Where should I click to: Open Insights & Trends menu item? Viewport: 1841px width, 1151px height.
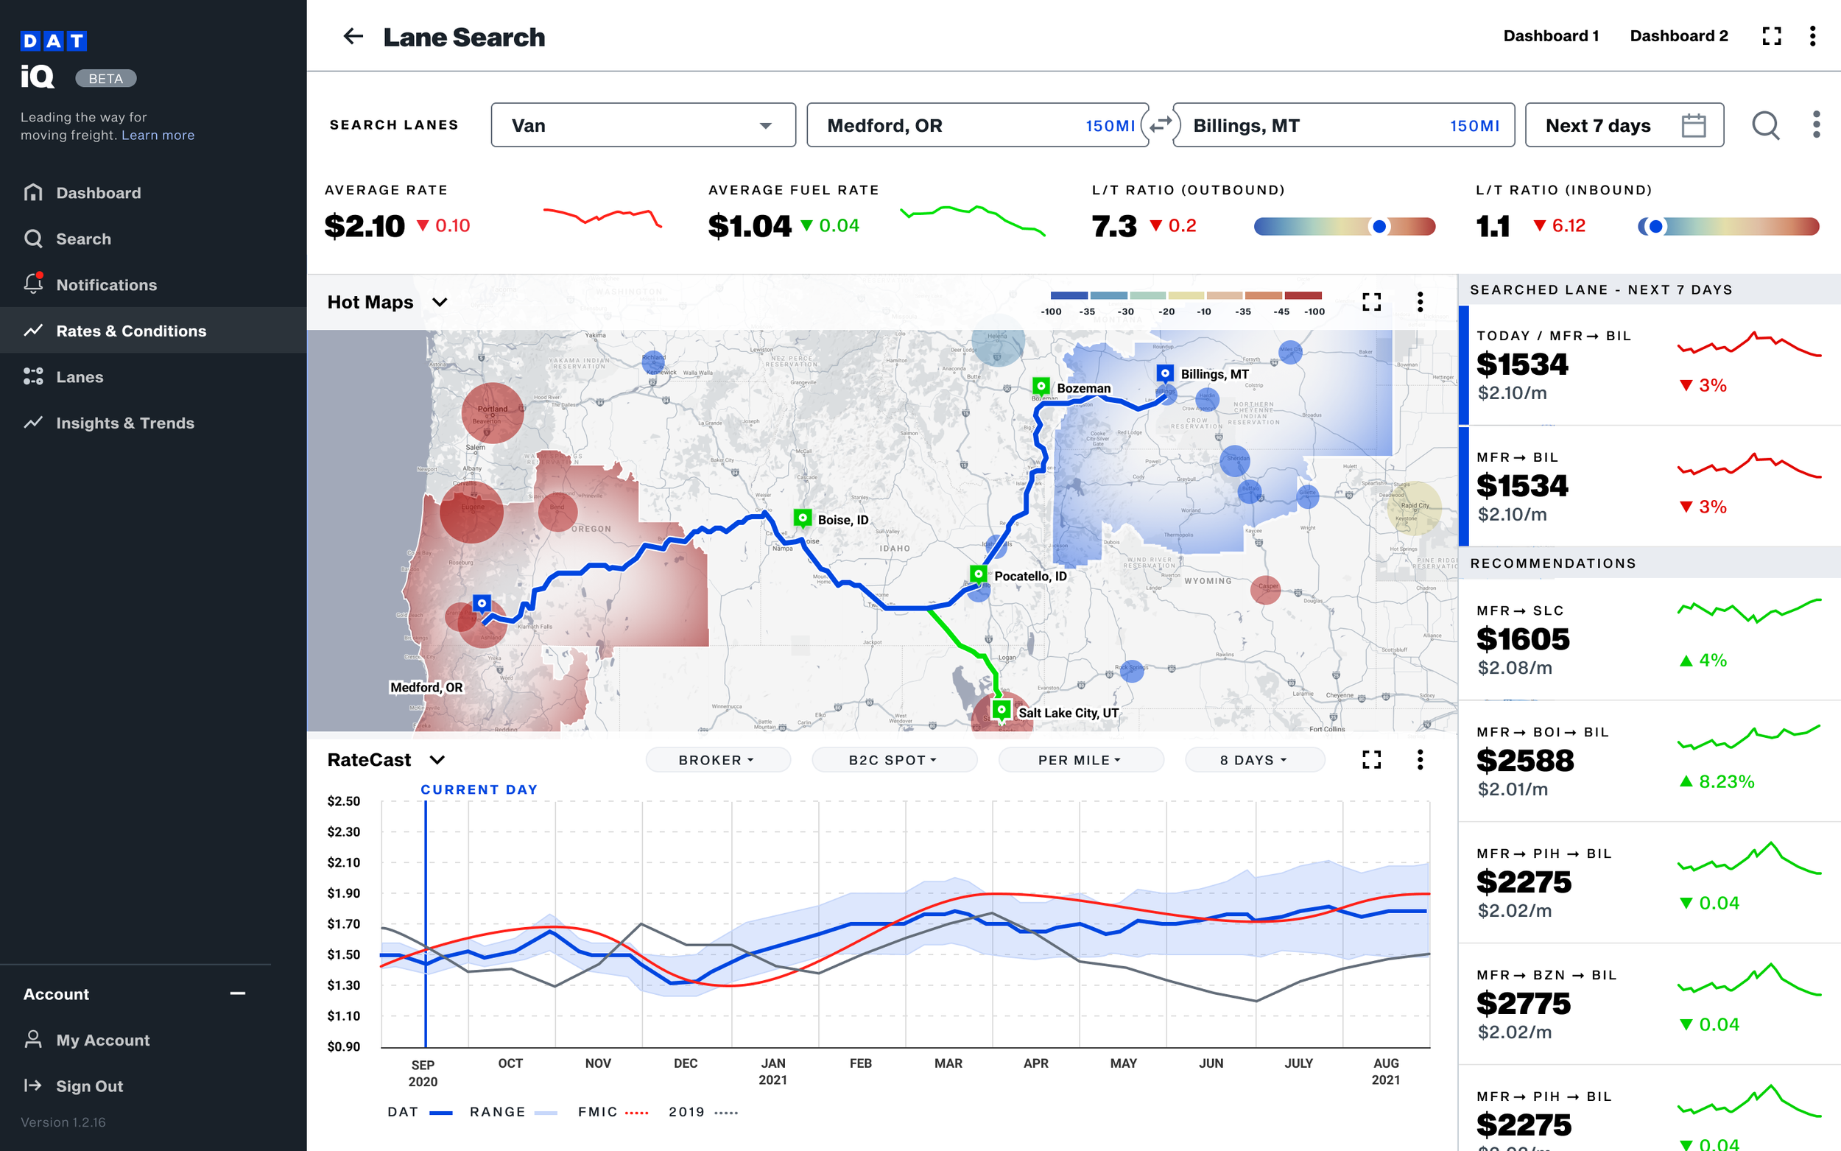[x=124, y=423]
